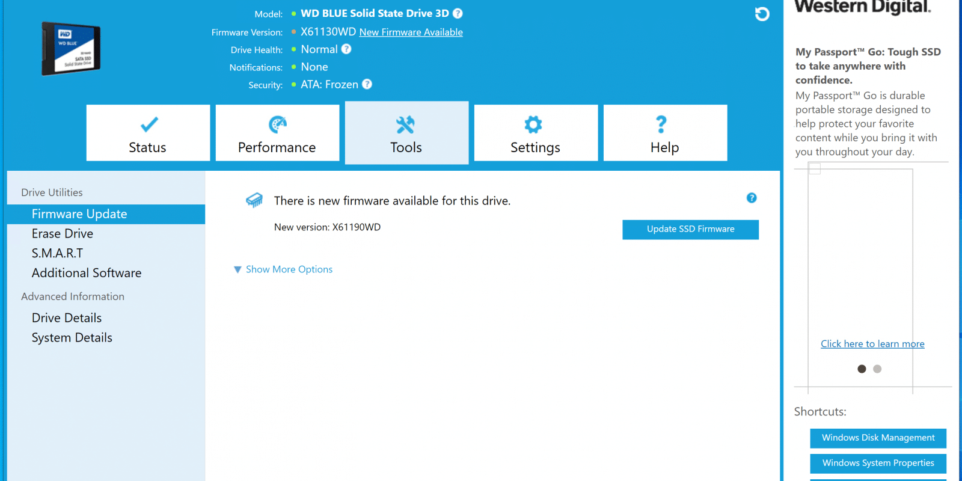
Task: Open the Status tab
Action: [148, 133]
